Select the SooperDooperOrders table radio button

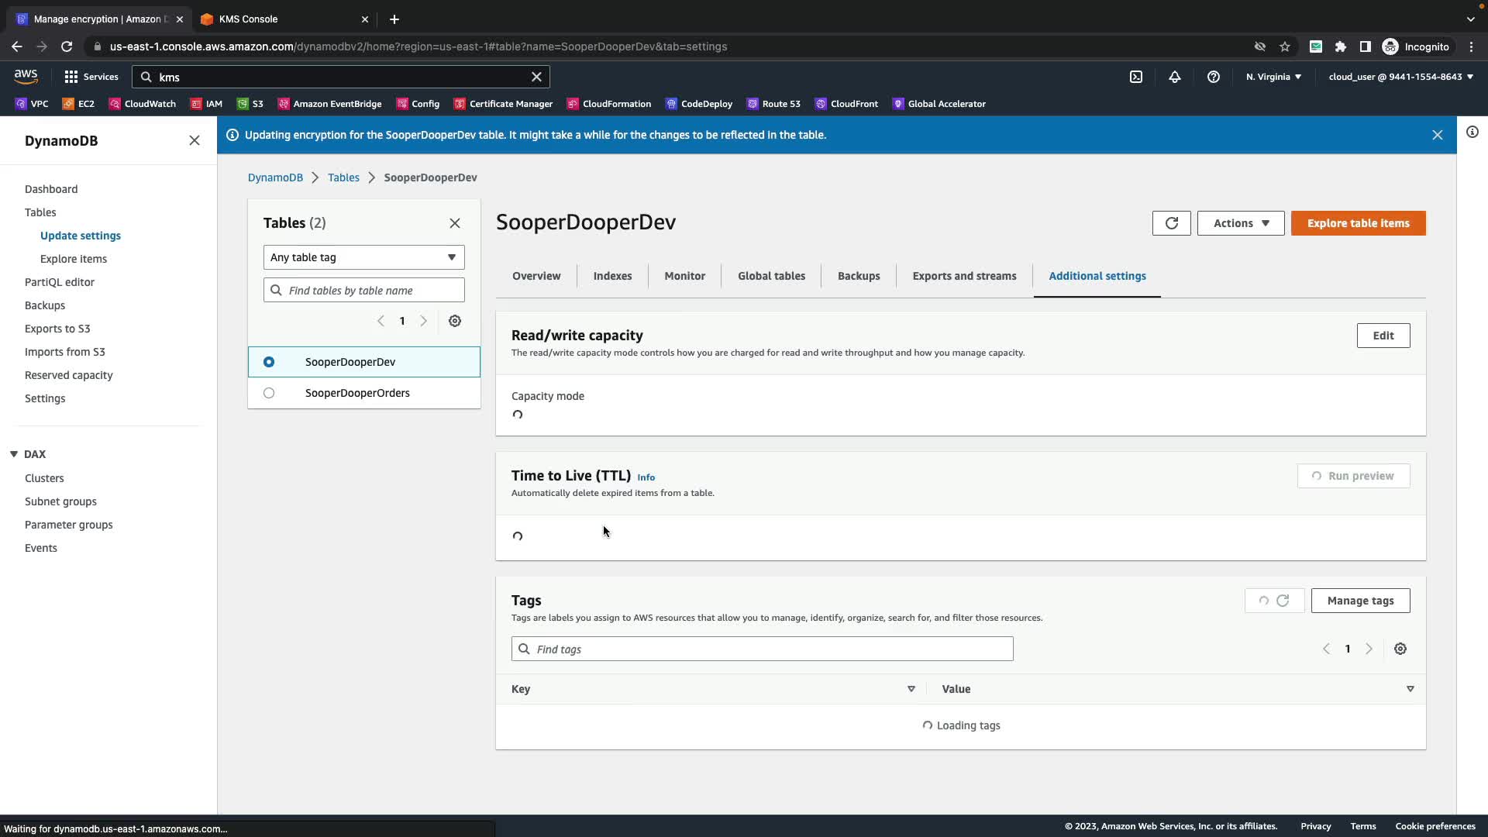click(269, 393)
